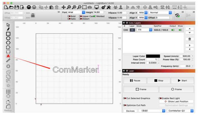Open the Fill mode dropdown for layer C00

click(145, 30)
